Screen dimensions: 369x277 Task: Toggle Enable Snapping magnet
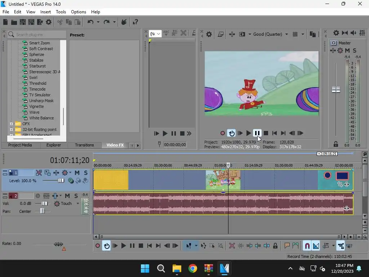(x=307, y=246)
